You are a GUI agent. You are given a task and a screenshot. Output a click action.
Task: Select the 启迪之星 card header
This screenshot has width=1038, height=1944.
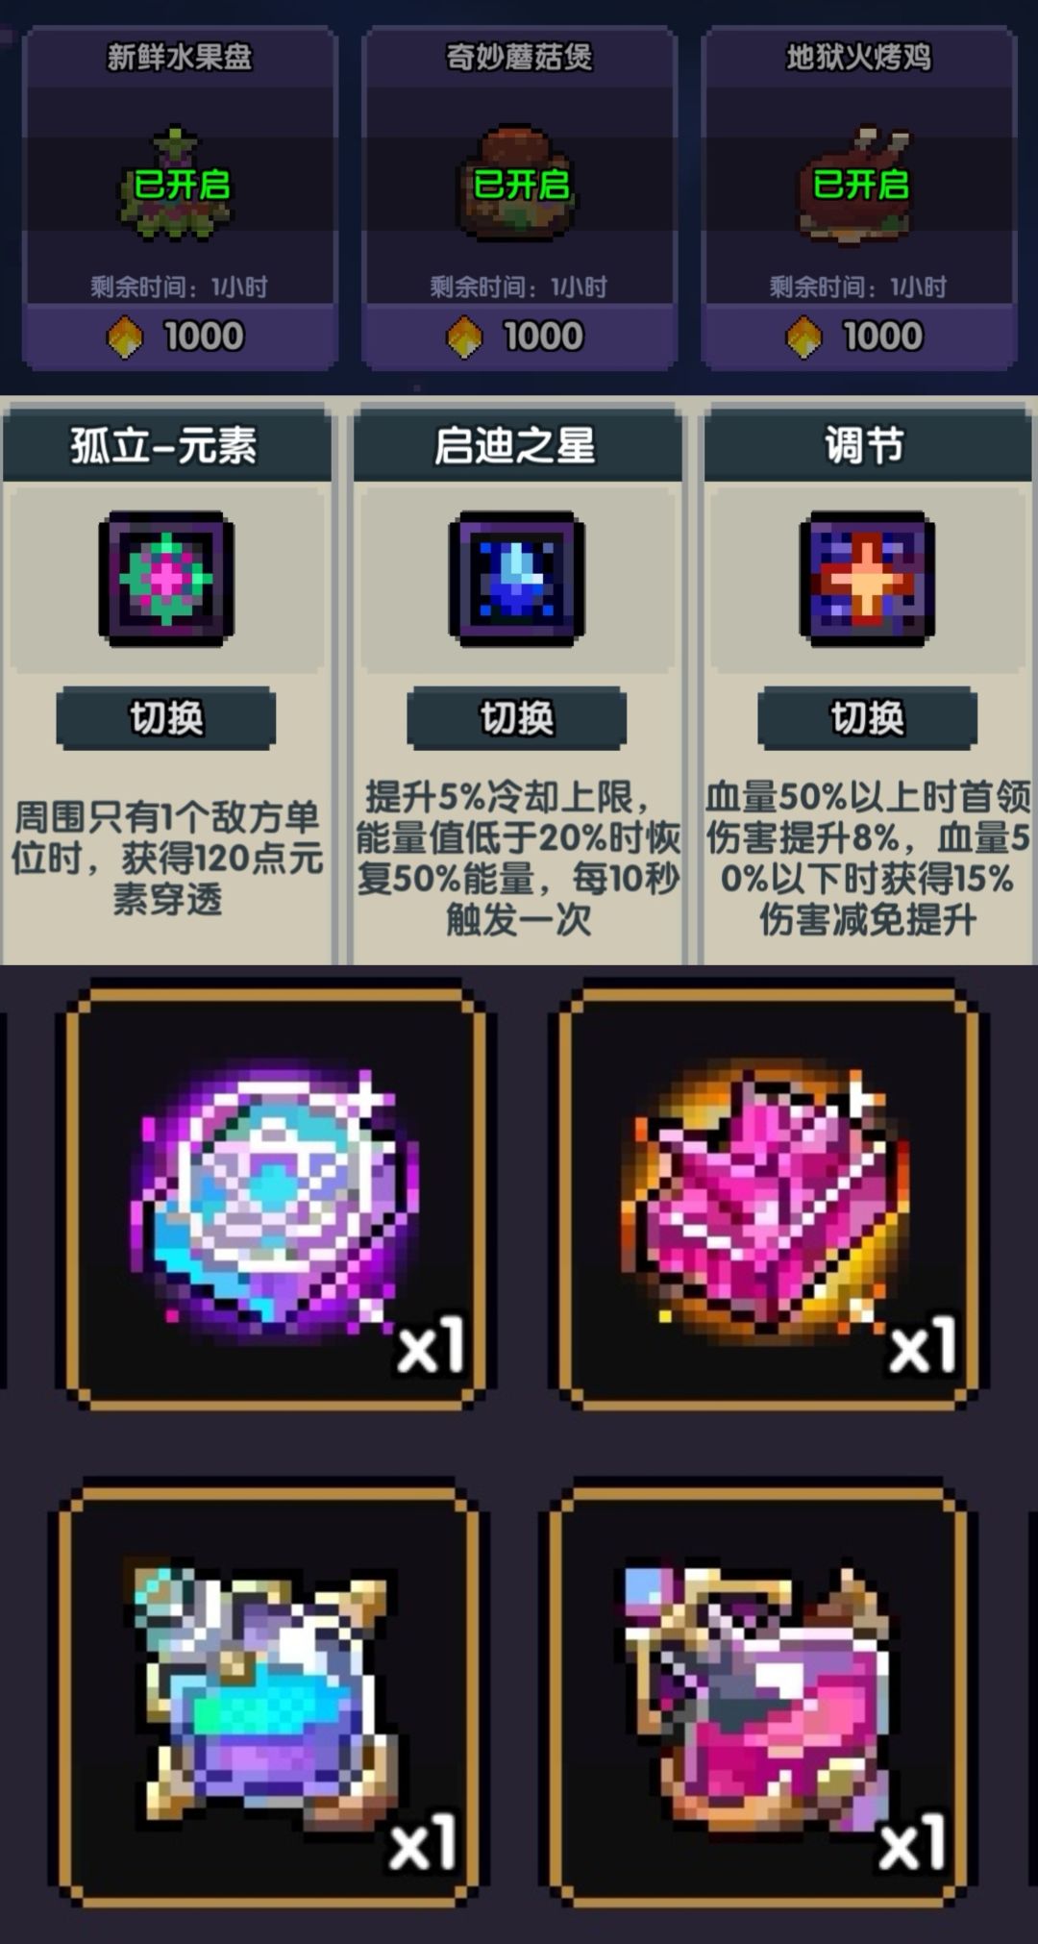(517, 446)
